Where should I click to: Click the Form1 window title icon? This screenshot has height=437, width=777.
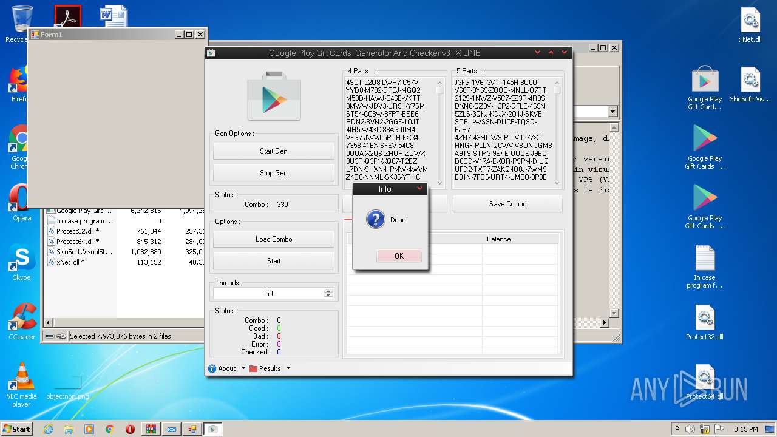point(35,35)
